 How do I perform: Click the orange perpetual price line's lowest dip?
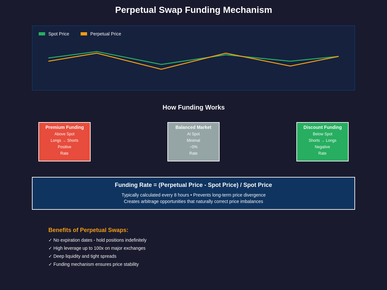[x=161, y=69]
